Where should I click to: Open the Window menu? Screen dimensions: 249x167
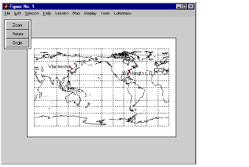pos(32,13)
